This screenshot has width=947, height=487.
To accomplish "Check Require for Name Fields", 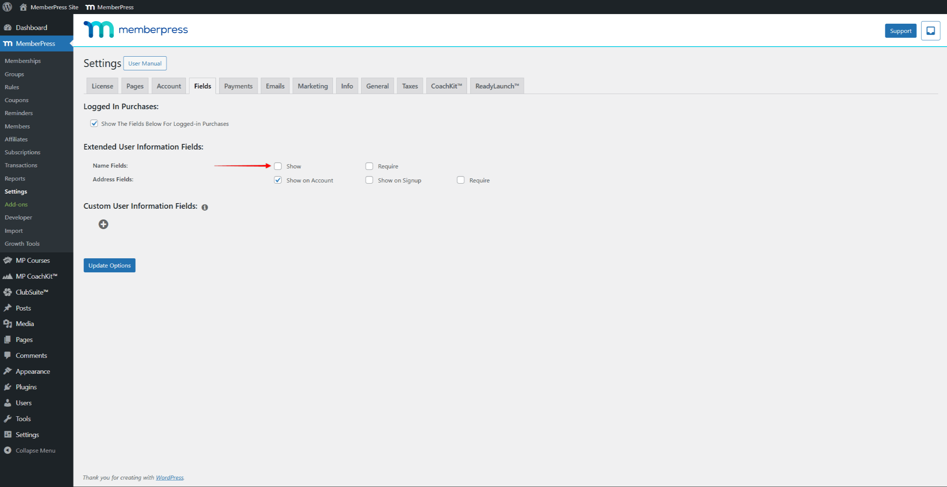I will 369,166.
